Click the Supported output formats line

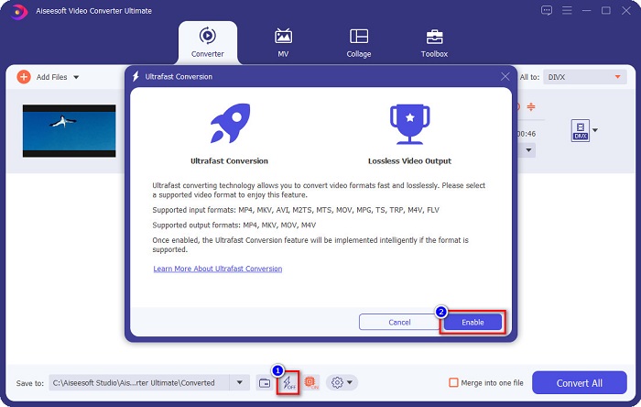tap(234, 225)
